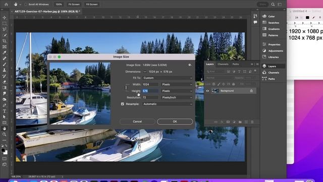Open the Libraries panel icon
This screenshot has width=323, height=182.
click(x=264, y=57)
